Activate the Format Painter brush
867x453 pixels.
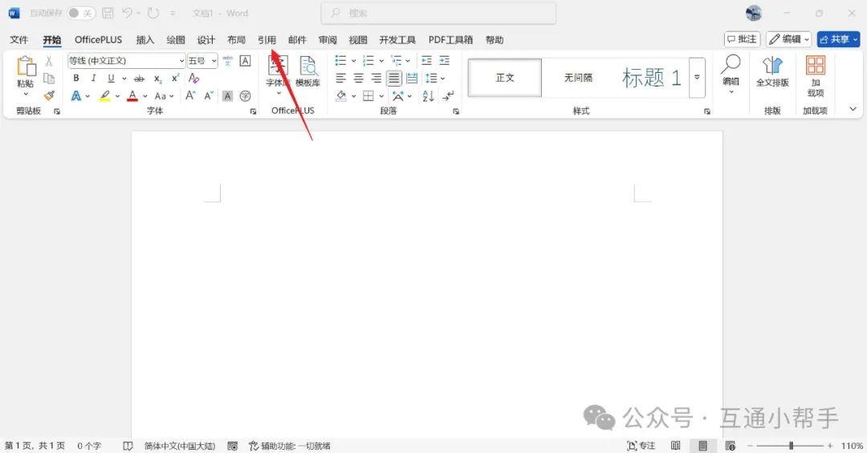[49, 95]
